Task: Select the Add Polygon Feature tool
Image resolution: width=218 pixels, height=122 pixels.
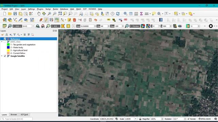Action: (x=57, y=20)
